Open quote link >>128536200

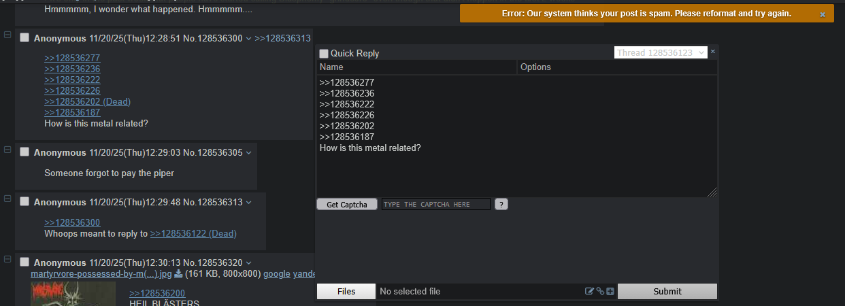click(x=157, y=293)
